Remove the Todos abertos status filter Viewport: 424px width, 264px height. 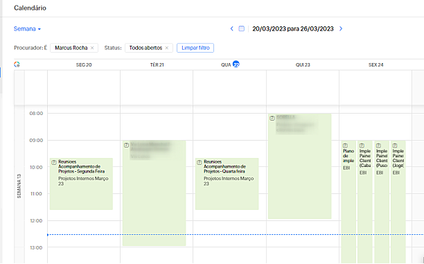[x=167, y=48]
